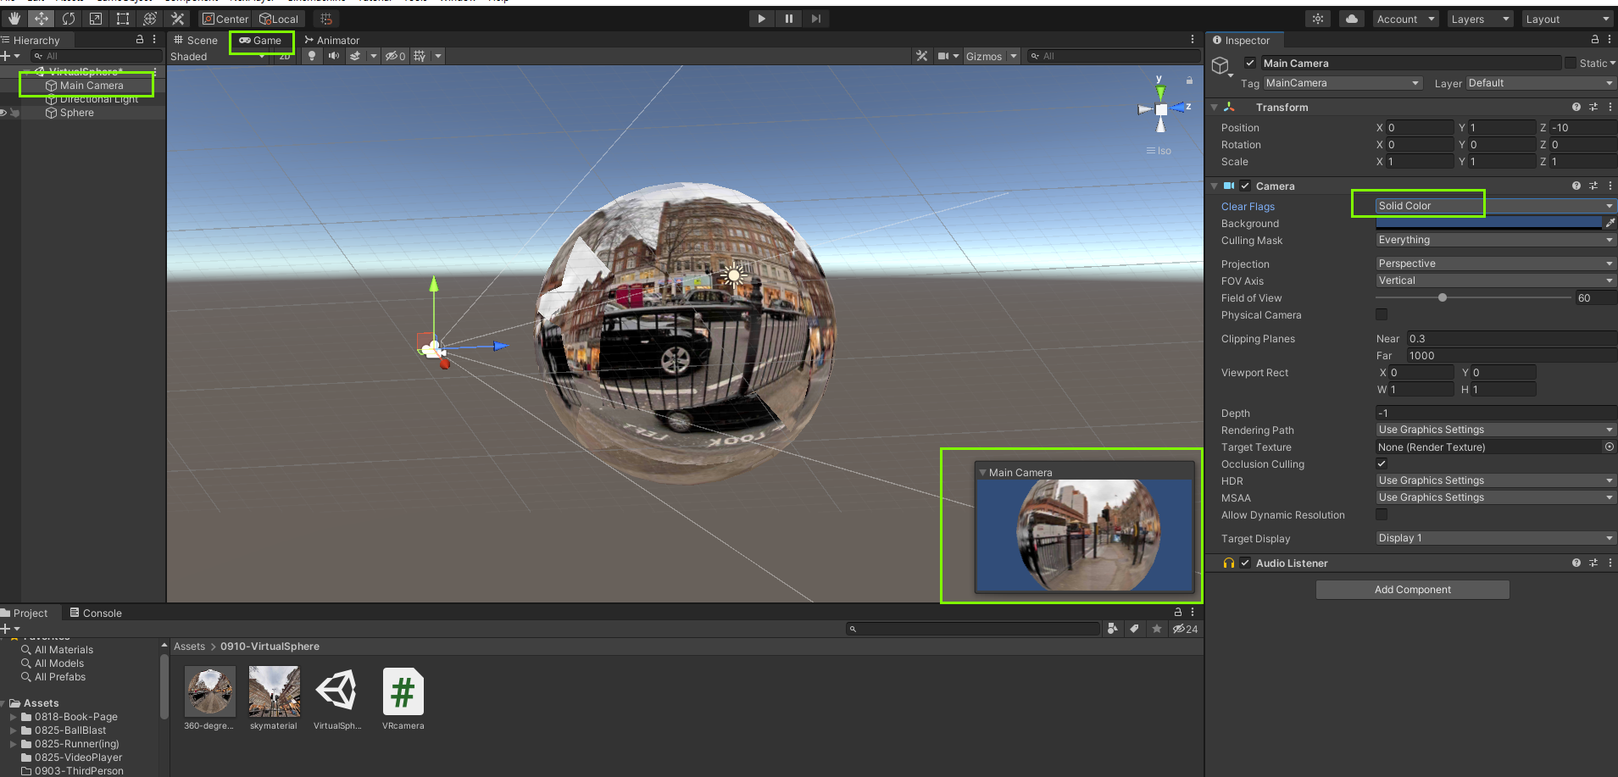The width and height of the screenshot is (1618, 777).
Task: Open Transform component help icon
Action: 1576,108
